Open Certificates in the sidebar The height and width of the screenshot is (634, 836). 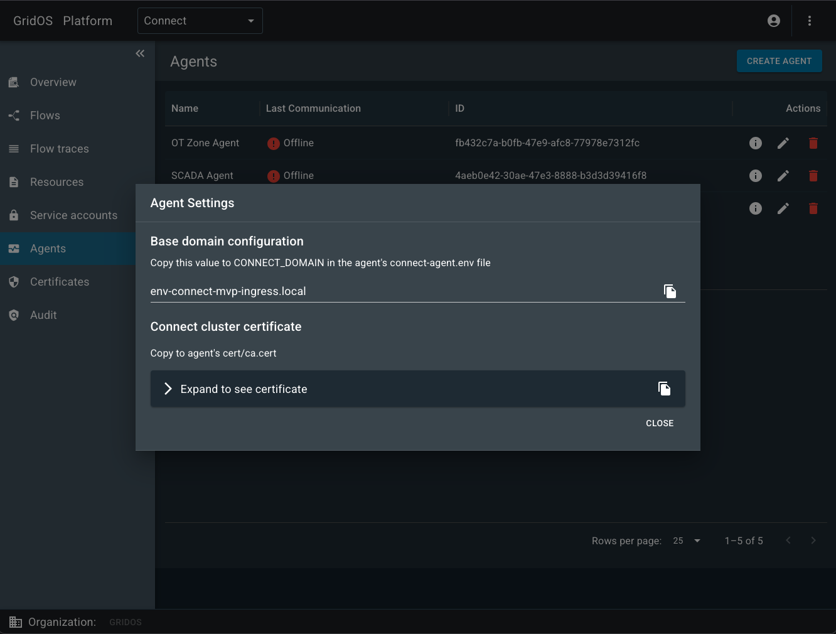(x=60, y=282)
